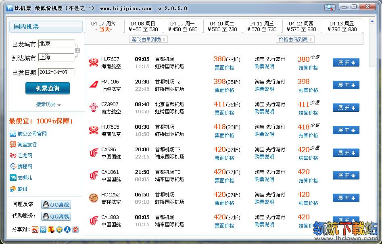Expand details for flight CZ3907

pos(346,108)
